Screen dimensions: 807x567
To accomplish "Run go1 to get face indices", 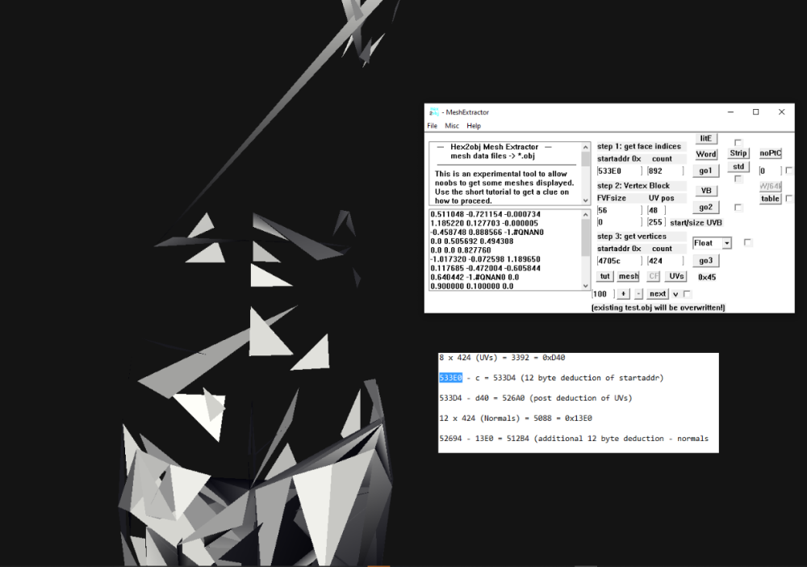I will (706, 170).
